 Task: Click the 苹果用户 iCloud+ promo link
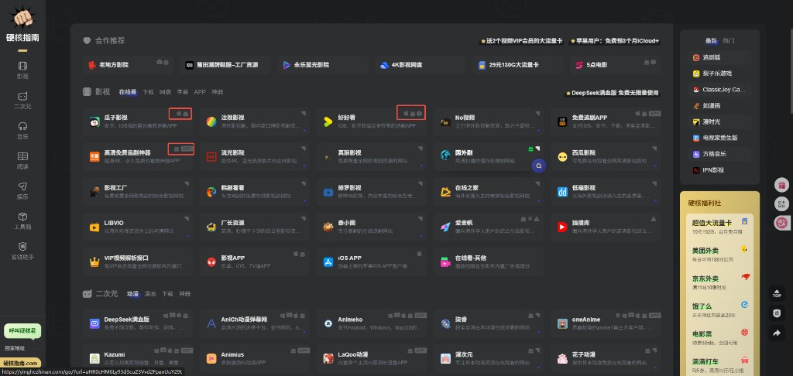click(x=615, y=41)
